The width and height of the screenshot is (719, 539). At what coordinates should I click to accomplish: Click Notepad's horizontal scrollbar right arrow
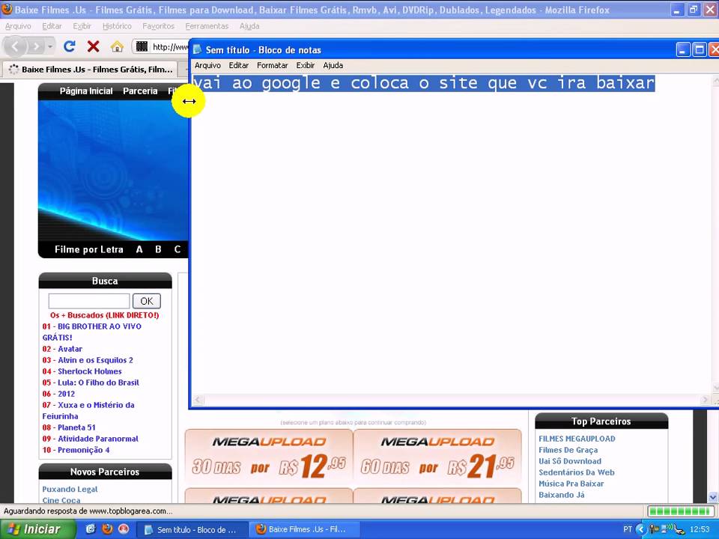tap(706, 400)
